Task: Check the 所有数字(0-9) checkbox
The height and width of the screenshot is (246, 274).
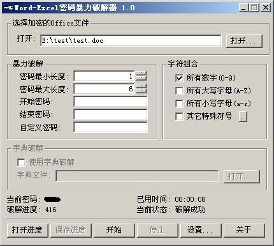Action: (179, 78)
